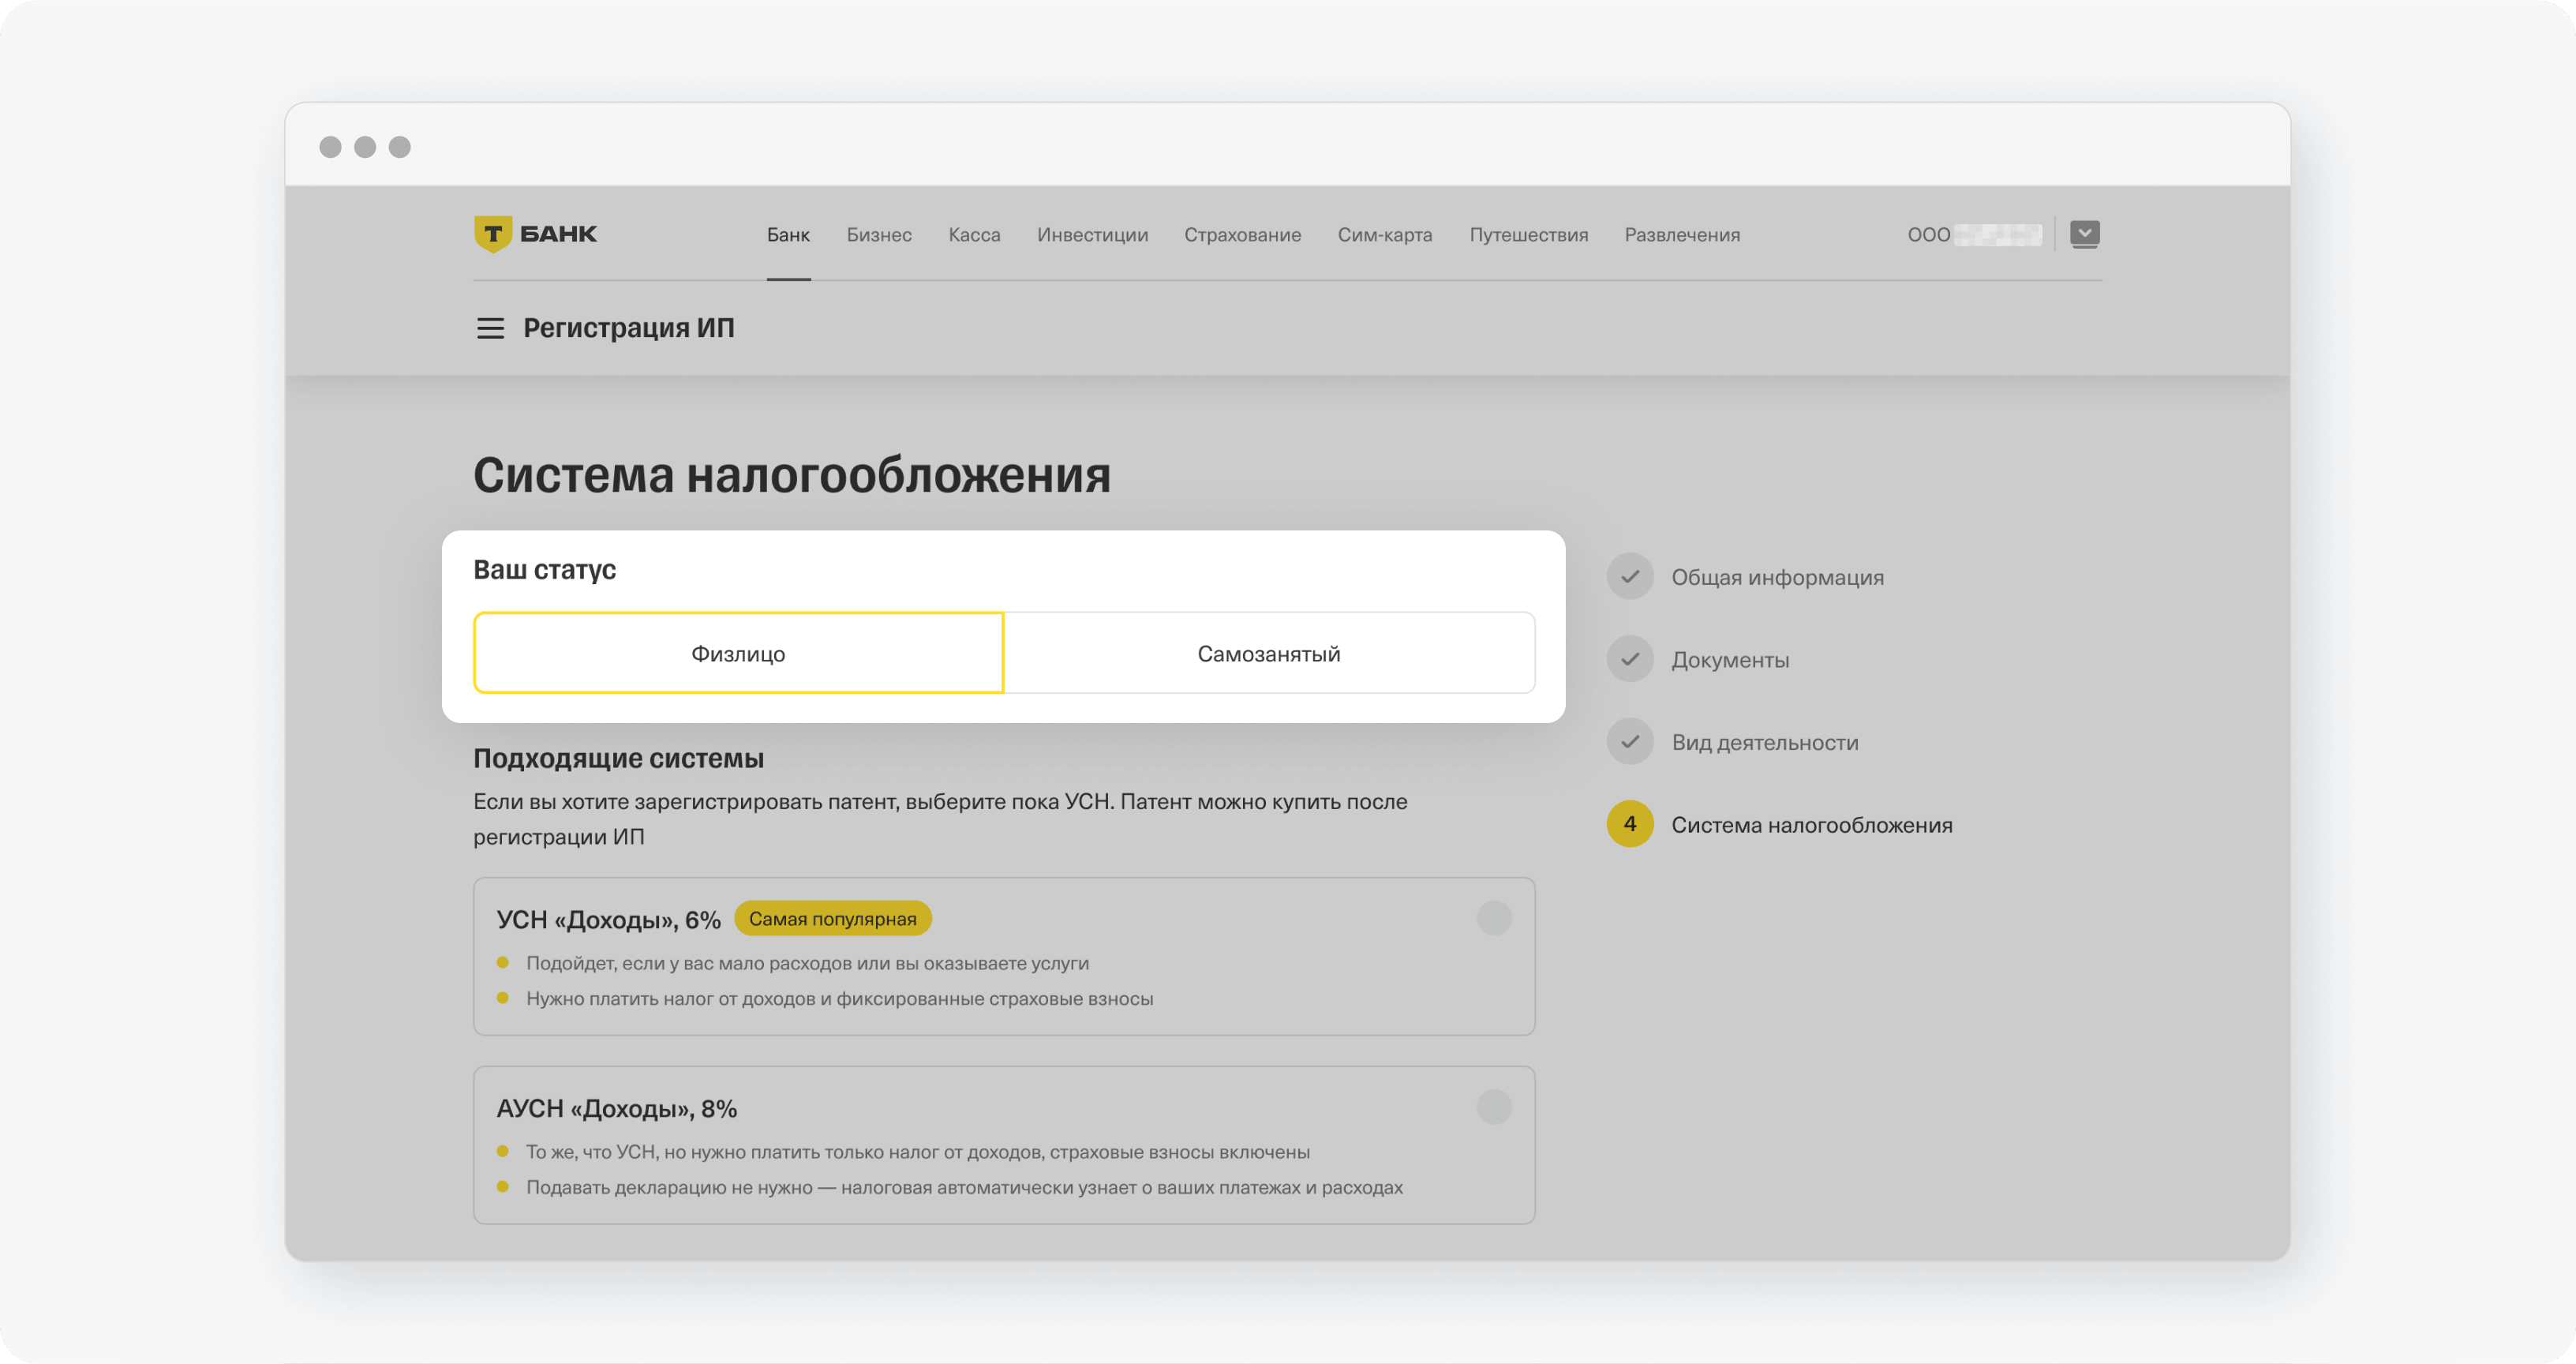The height and width of the screenshot is (1364, 2576).
Task: Open the hamburger menu beside Регистрация ИП
Action: pos(490,328)
